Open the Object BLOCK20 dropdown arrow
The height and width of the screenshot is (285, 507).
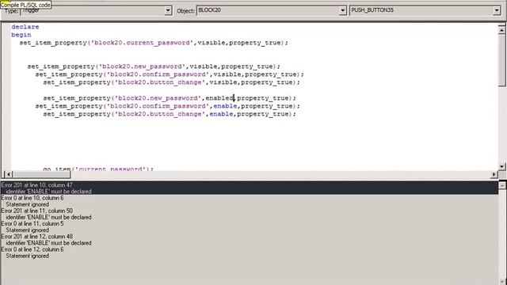pyautogui.click(x=343, y=10)
